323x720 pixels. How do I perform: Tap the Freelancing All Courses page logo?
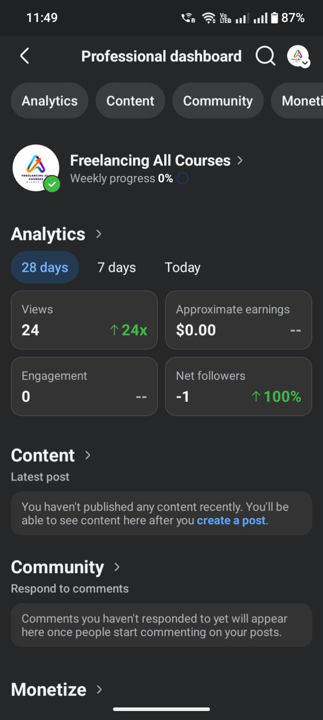(x=36, y=168)
